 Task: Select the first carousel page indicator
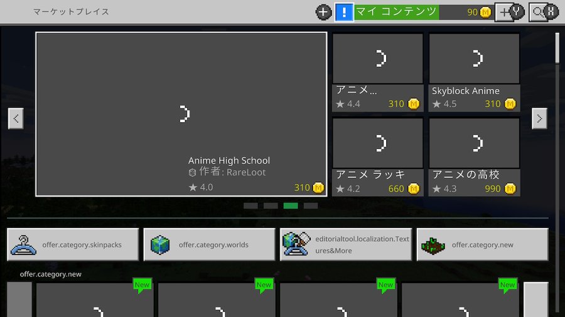click(x=250, y=205)
